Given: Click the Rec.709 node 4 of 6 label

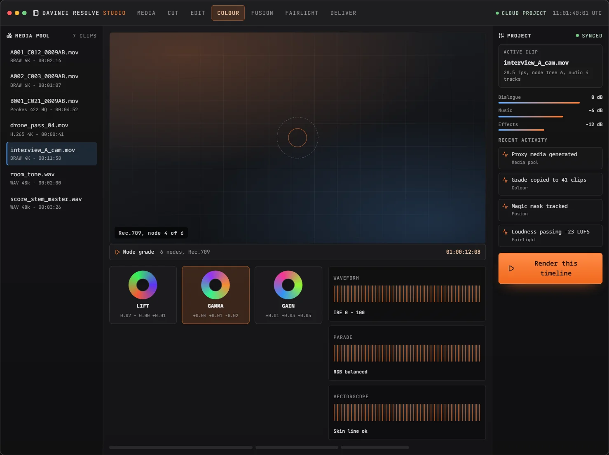Looking at the screenshot, I should [151, 233].
